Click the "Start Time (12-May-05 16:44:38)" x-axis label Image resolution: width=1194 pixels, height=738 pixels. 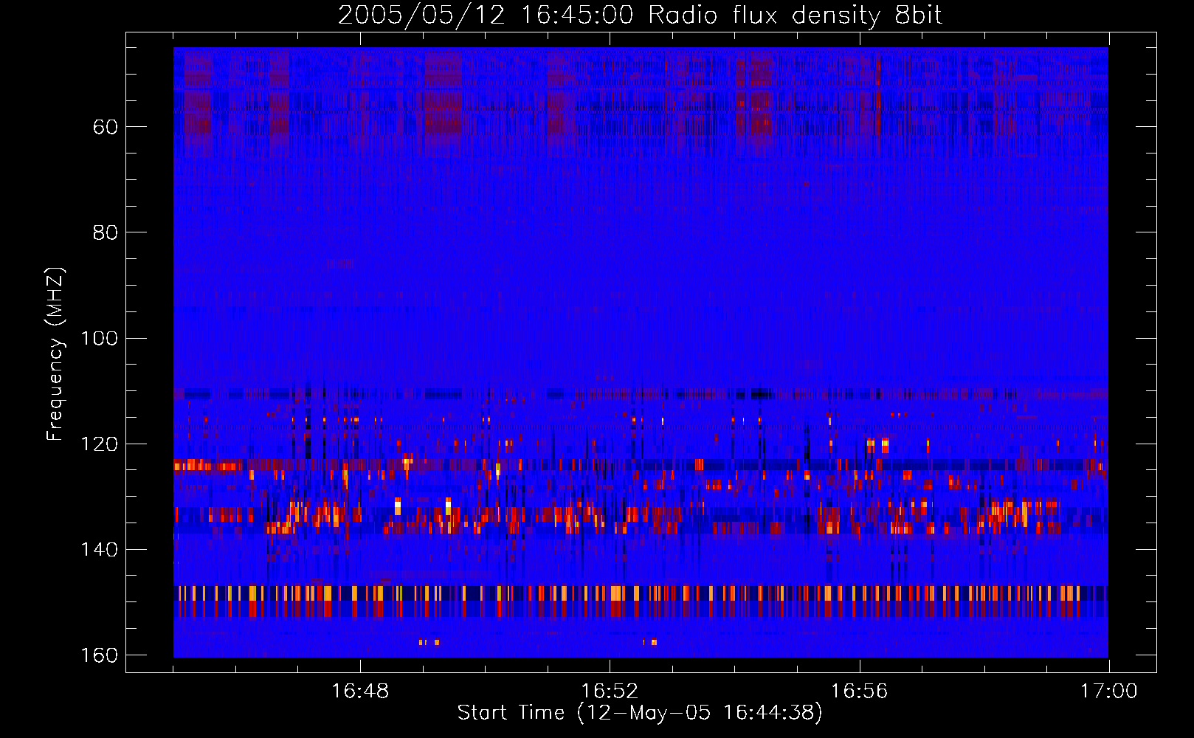pos(640,712)
